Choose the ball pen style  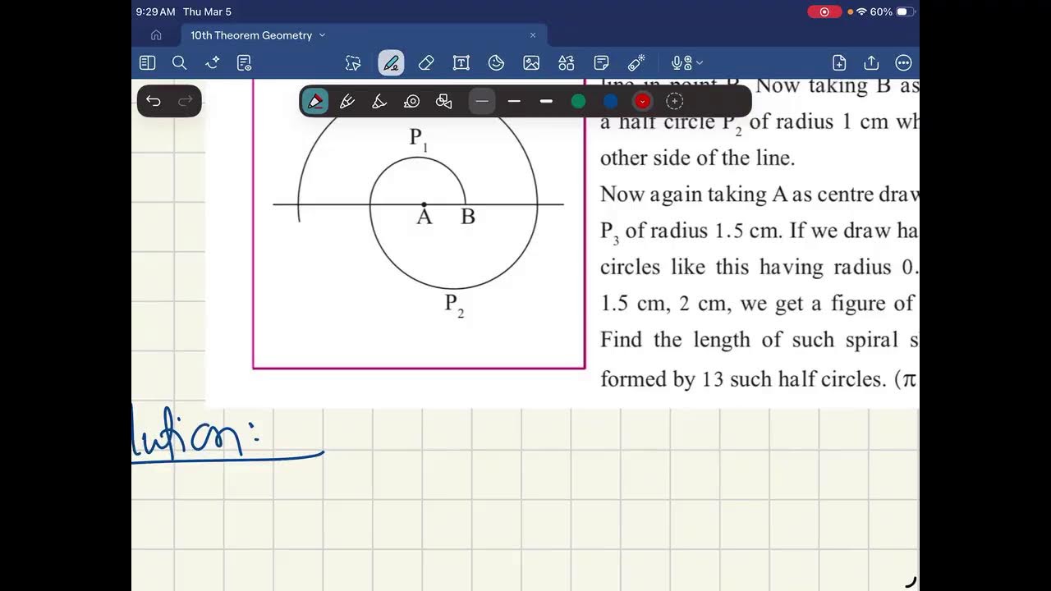click(x=347, y=101)
